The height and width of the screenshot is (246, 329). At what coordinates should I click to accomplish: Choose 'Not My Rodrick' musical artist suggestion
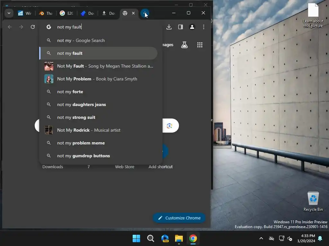pos(98,130)
